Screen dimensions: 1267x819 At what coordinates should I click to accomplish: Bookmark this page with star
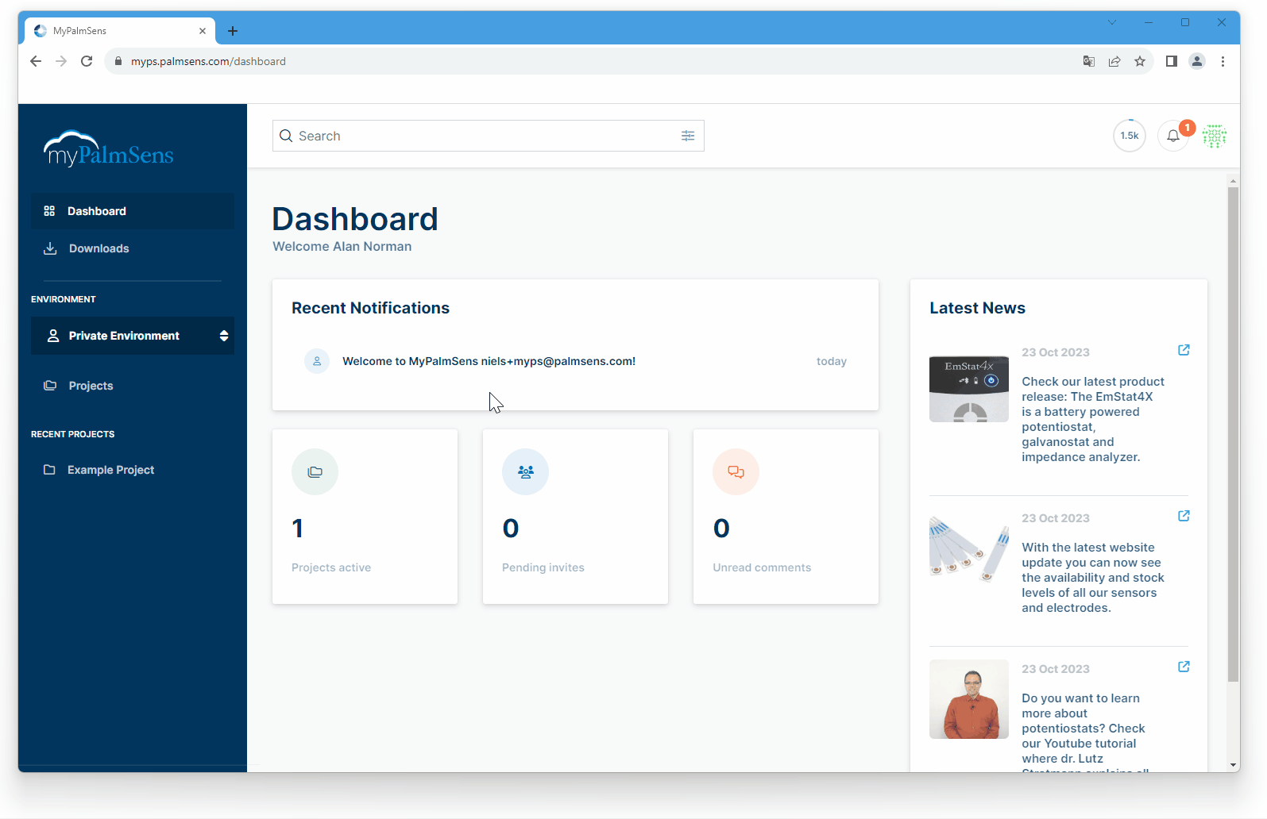[x=1140, y=61]
